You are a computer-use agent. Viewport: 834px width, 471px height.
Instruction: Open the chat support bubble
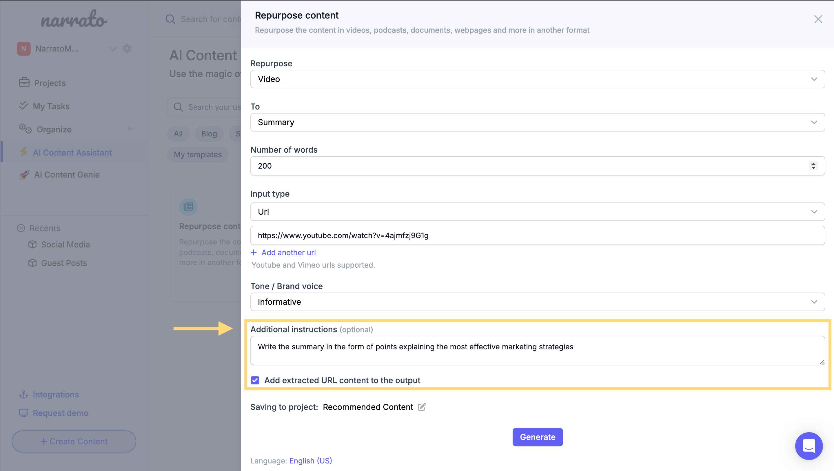(x=809, y=446)
